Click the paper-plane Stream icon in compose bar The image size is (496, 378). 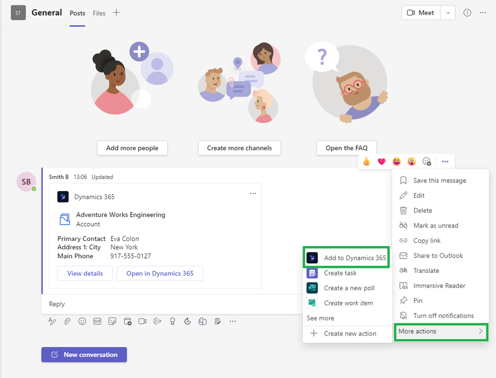coord(157,321)
